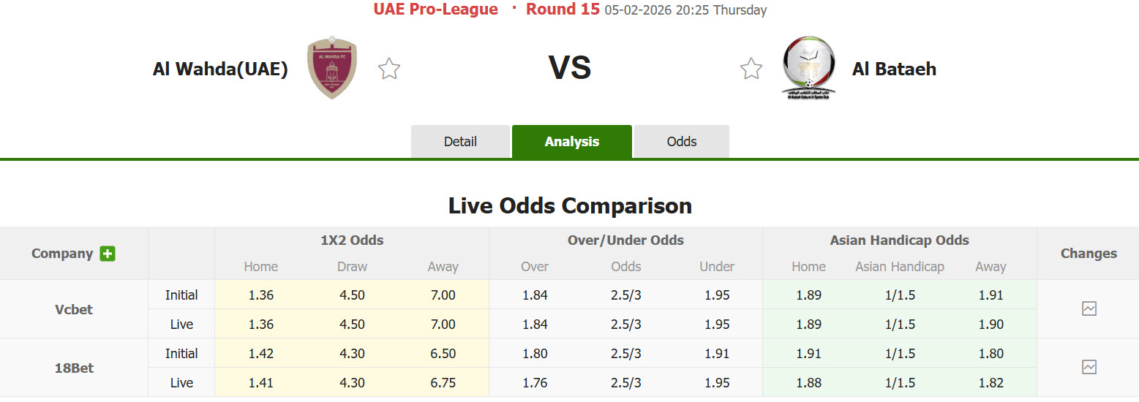Open 18Bet odds changes chart icon
The image size is (1139, 402).
[x=1089, y=367]
